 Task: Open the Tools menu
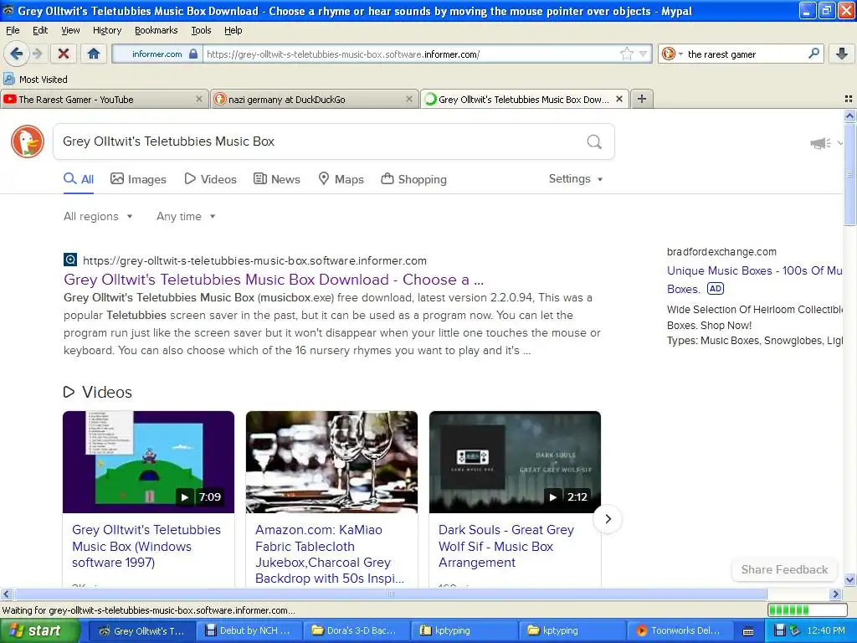[201, 30]
